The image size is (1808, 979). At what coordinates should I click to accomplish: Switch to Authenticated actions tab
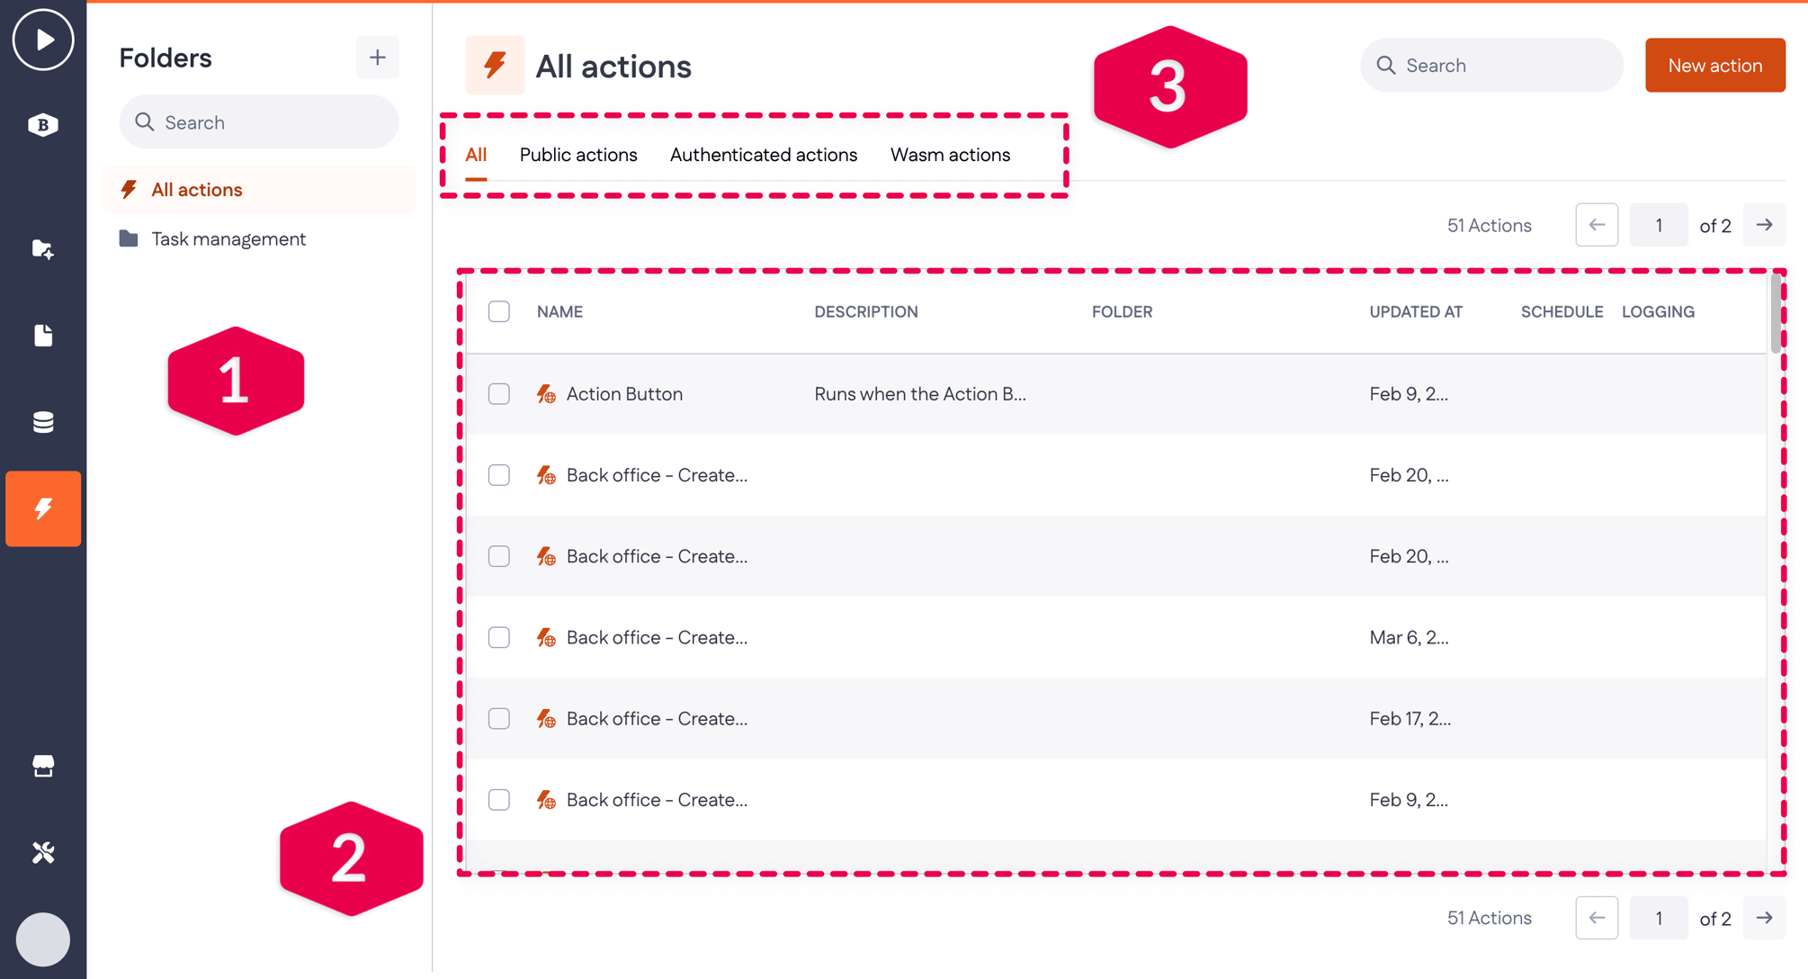tap(764, 155)
